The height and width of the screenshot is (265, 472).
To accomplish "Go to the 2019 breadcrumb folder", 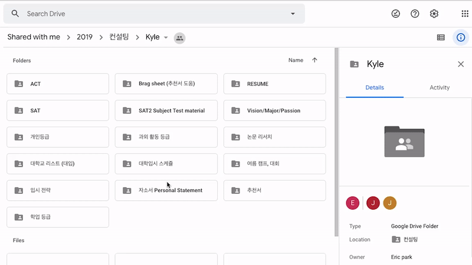I will click(84, 37).
